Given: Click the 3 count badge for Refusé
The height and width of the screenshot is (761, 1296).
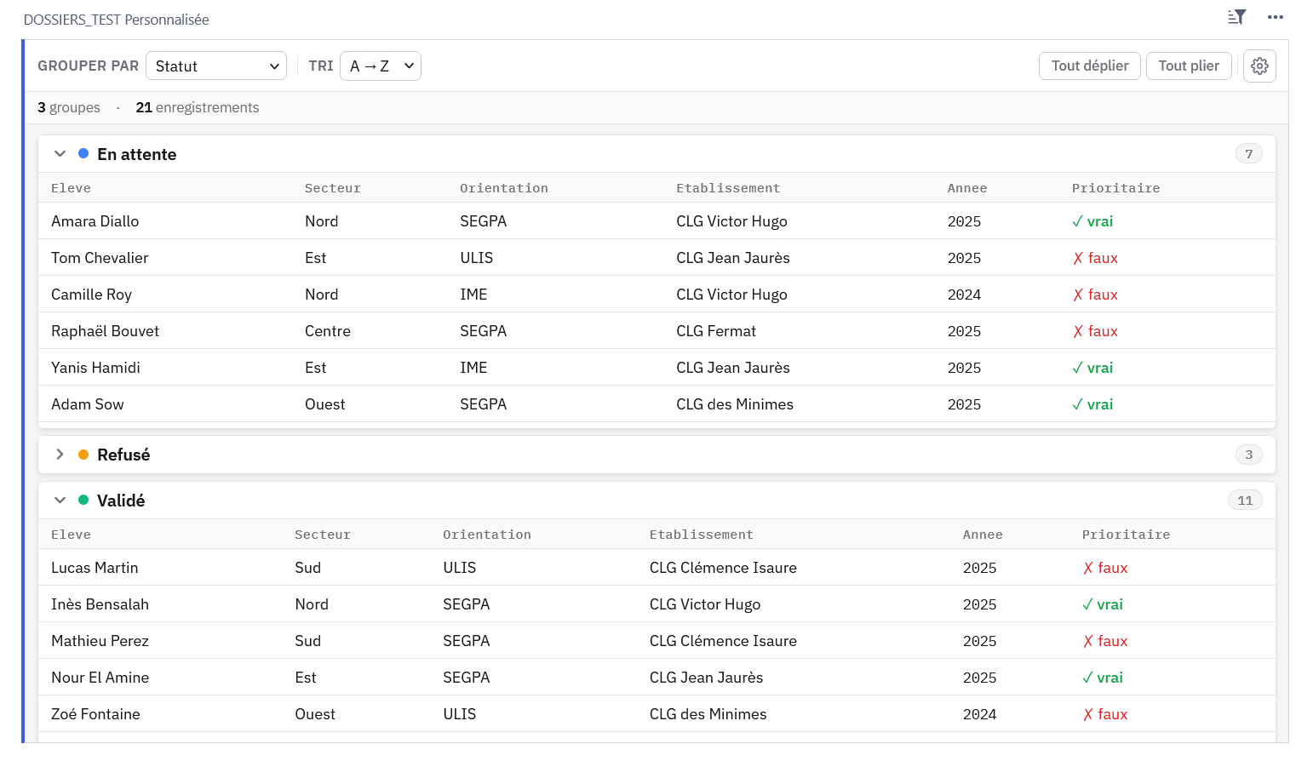Looking at the screenshot, I should point(1248,455).
